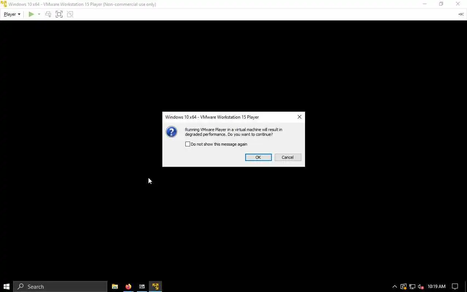
Task: Minimize the VMware Player window
Action: tap(425, 4)
